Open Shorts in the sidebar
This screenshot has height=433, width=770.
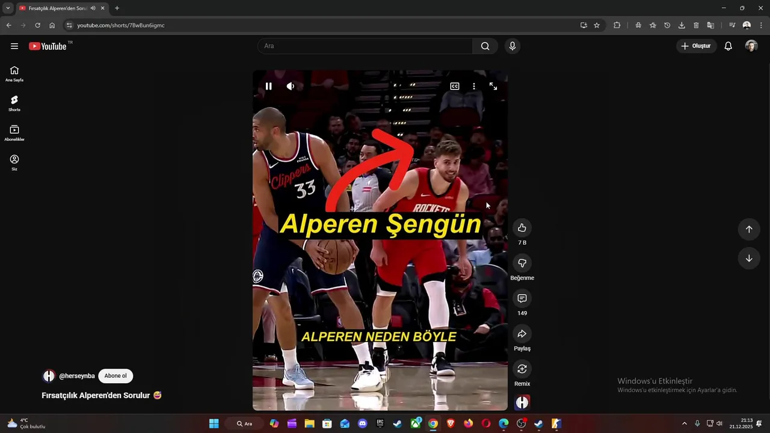click(14, 103)
